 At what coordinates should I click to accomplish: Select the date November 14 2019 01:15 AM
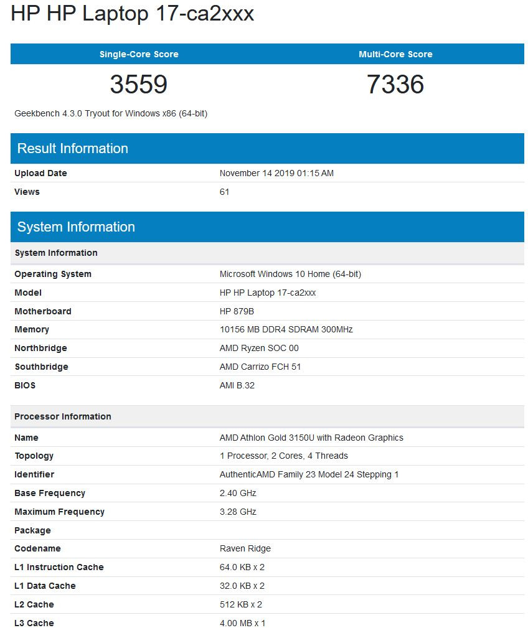coord(276,173)
